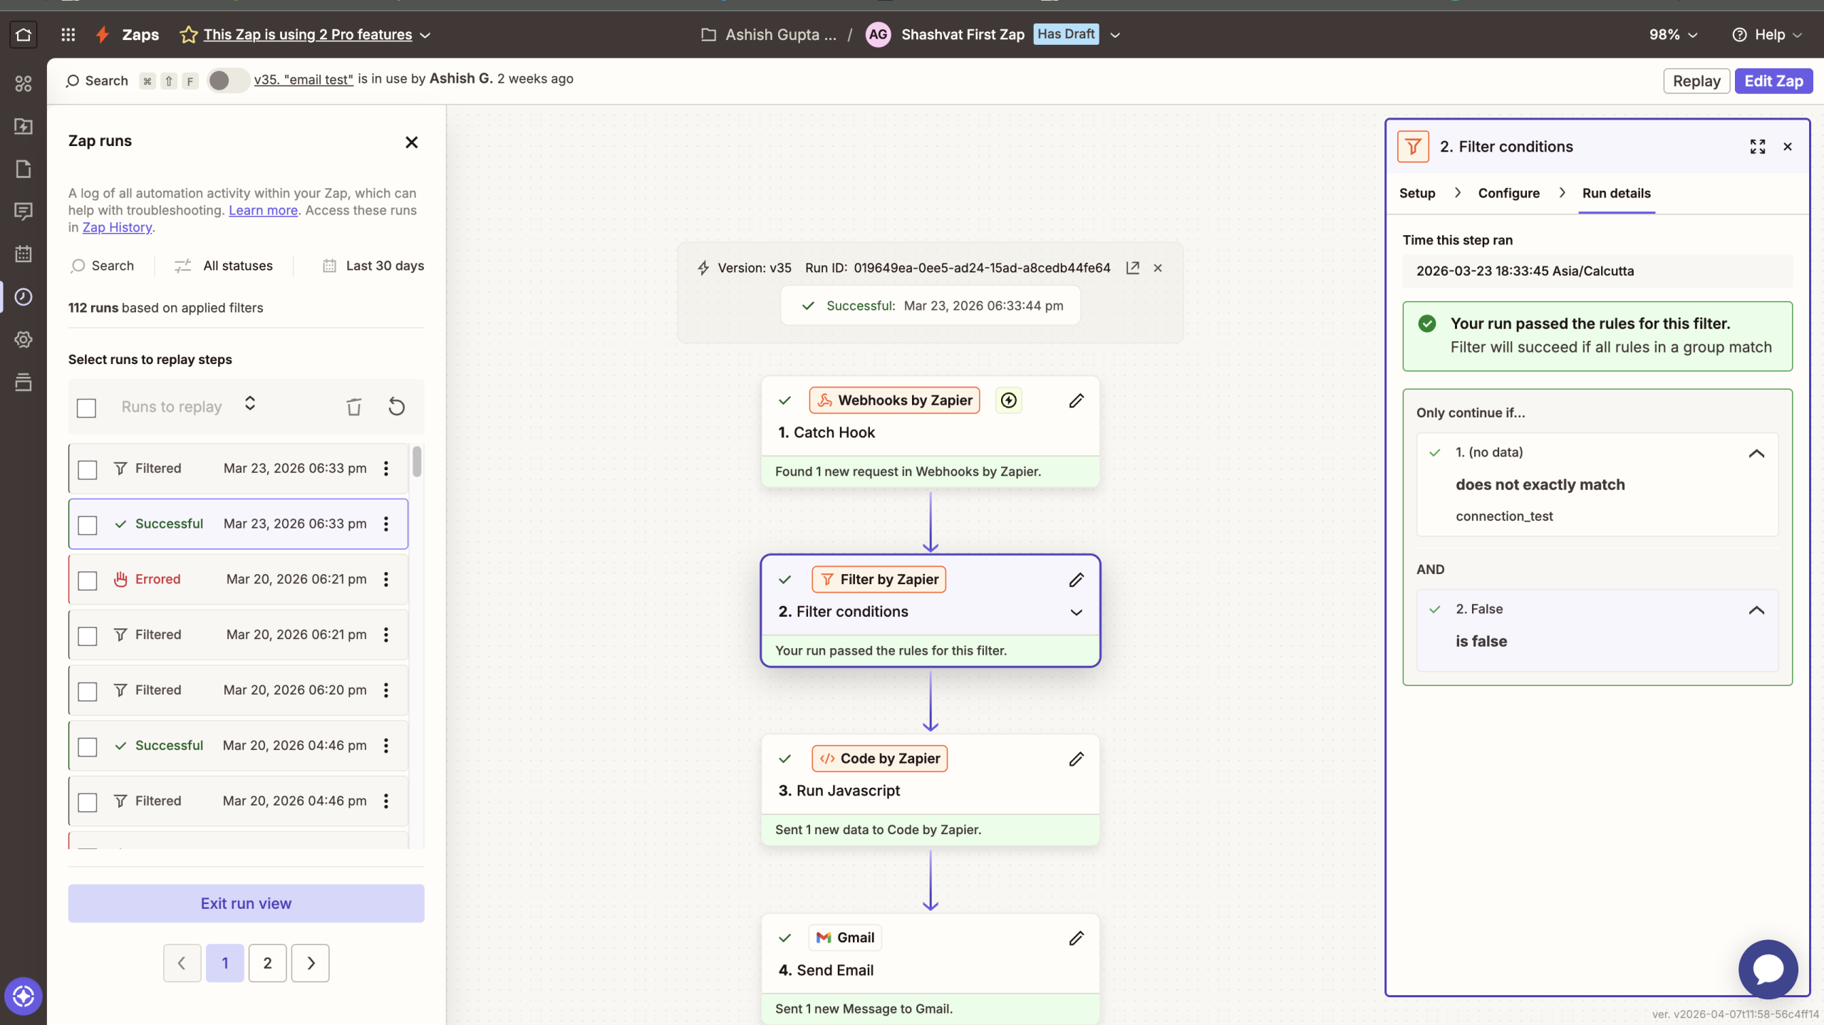
Task: Click the Zap History sidebar clock icon
Action: (24, 297)
